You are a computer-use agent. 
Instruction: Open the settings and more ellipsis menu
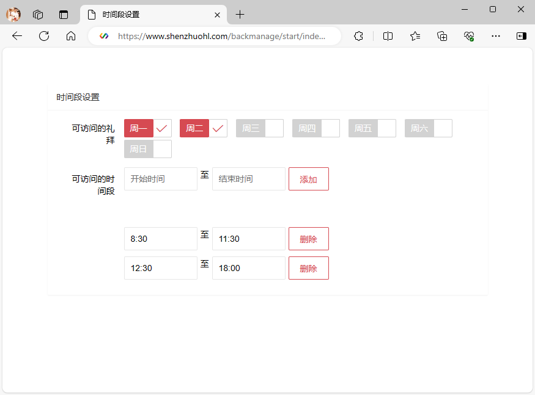tap(496, 36)
